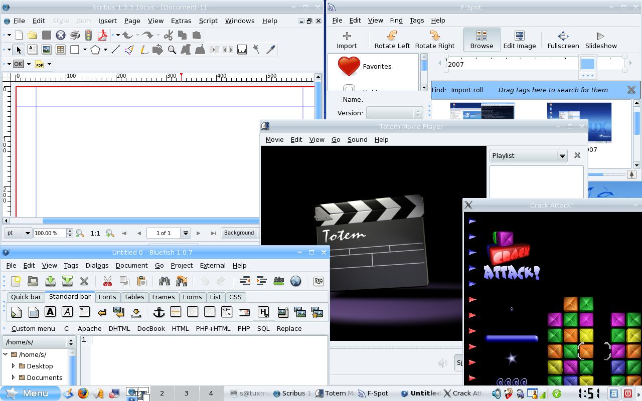
Task: Apply italic tag in Bluefish Standard bar
Action: point(67,312)
